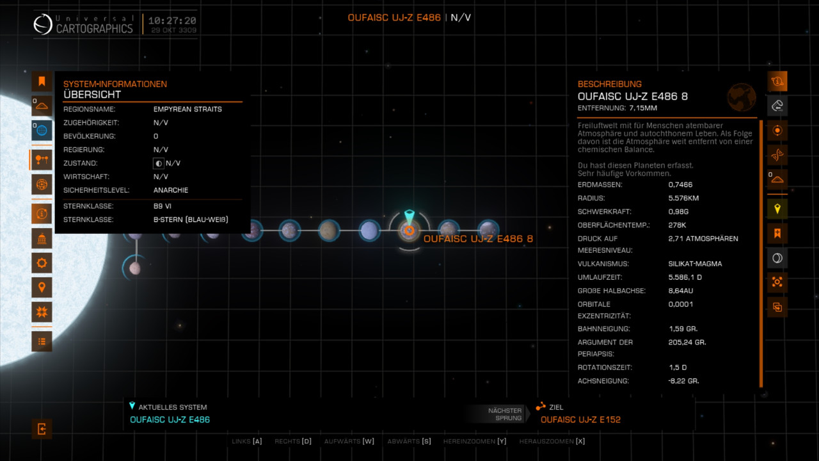This screenshot has height=461, width=819.
Task: Select the small moon hanging below the orbit line
Action: pos(134,268)
